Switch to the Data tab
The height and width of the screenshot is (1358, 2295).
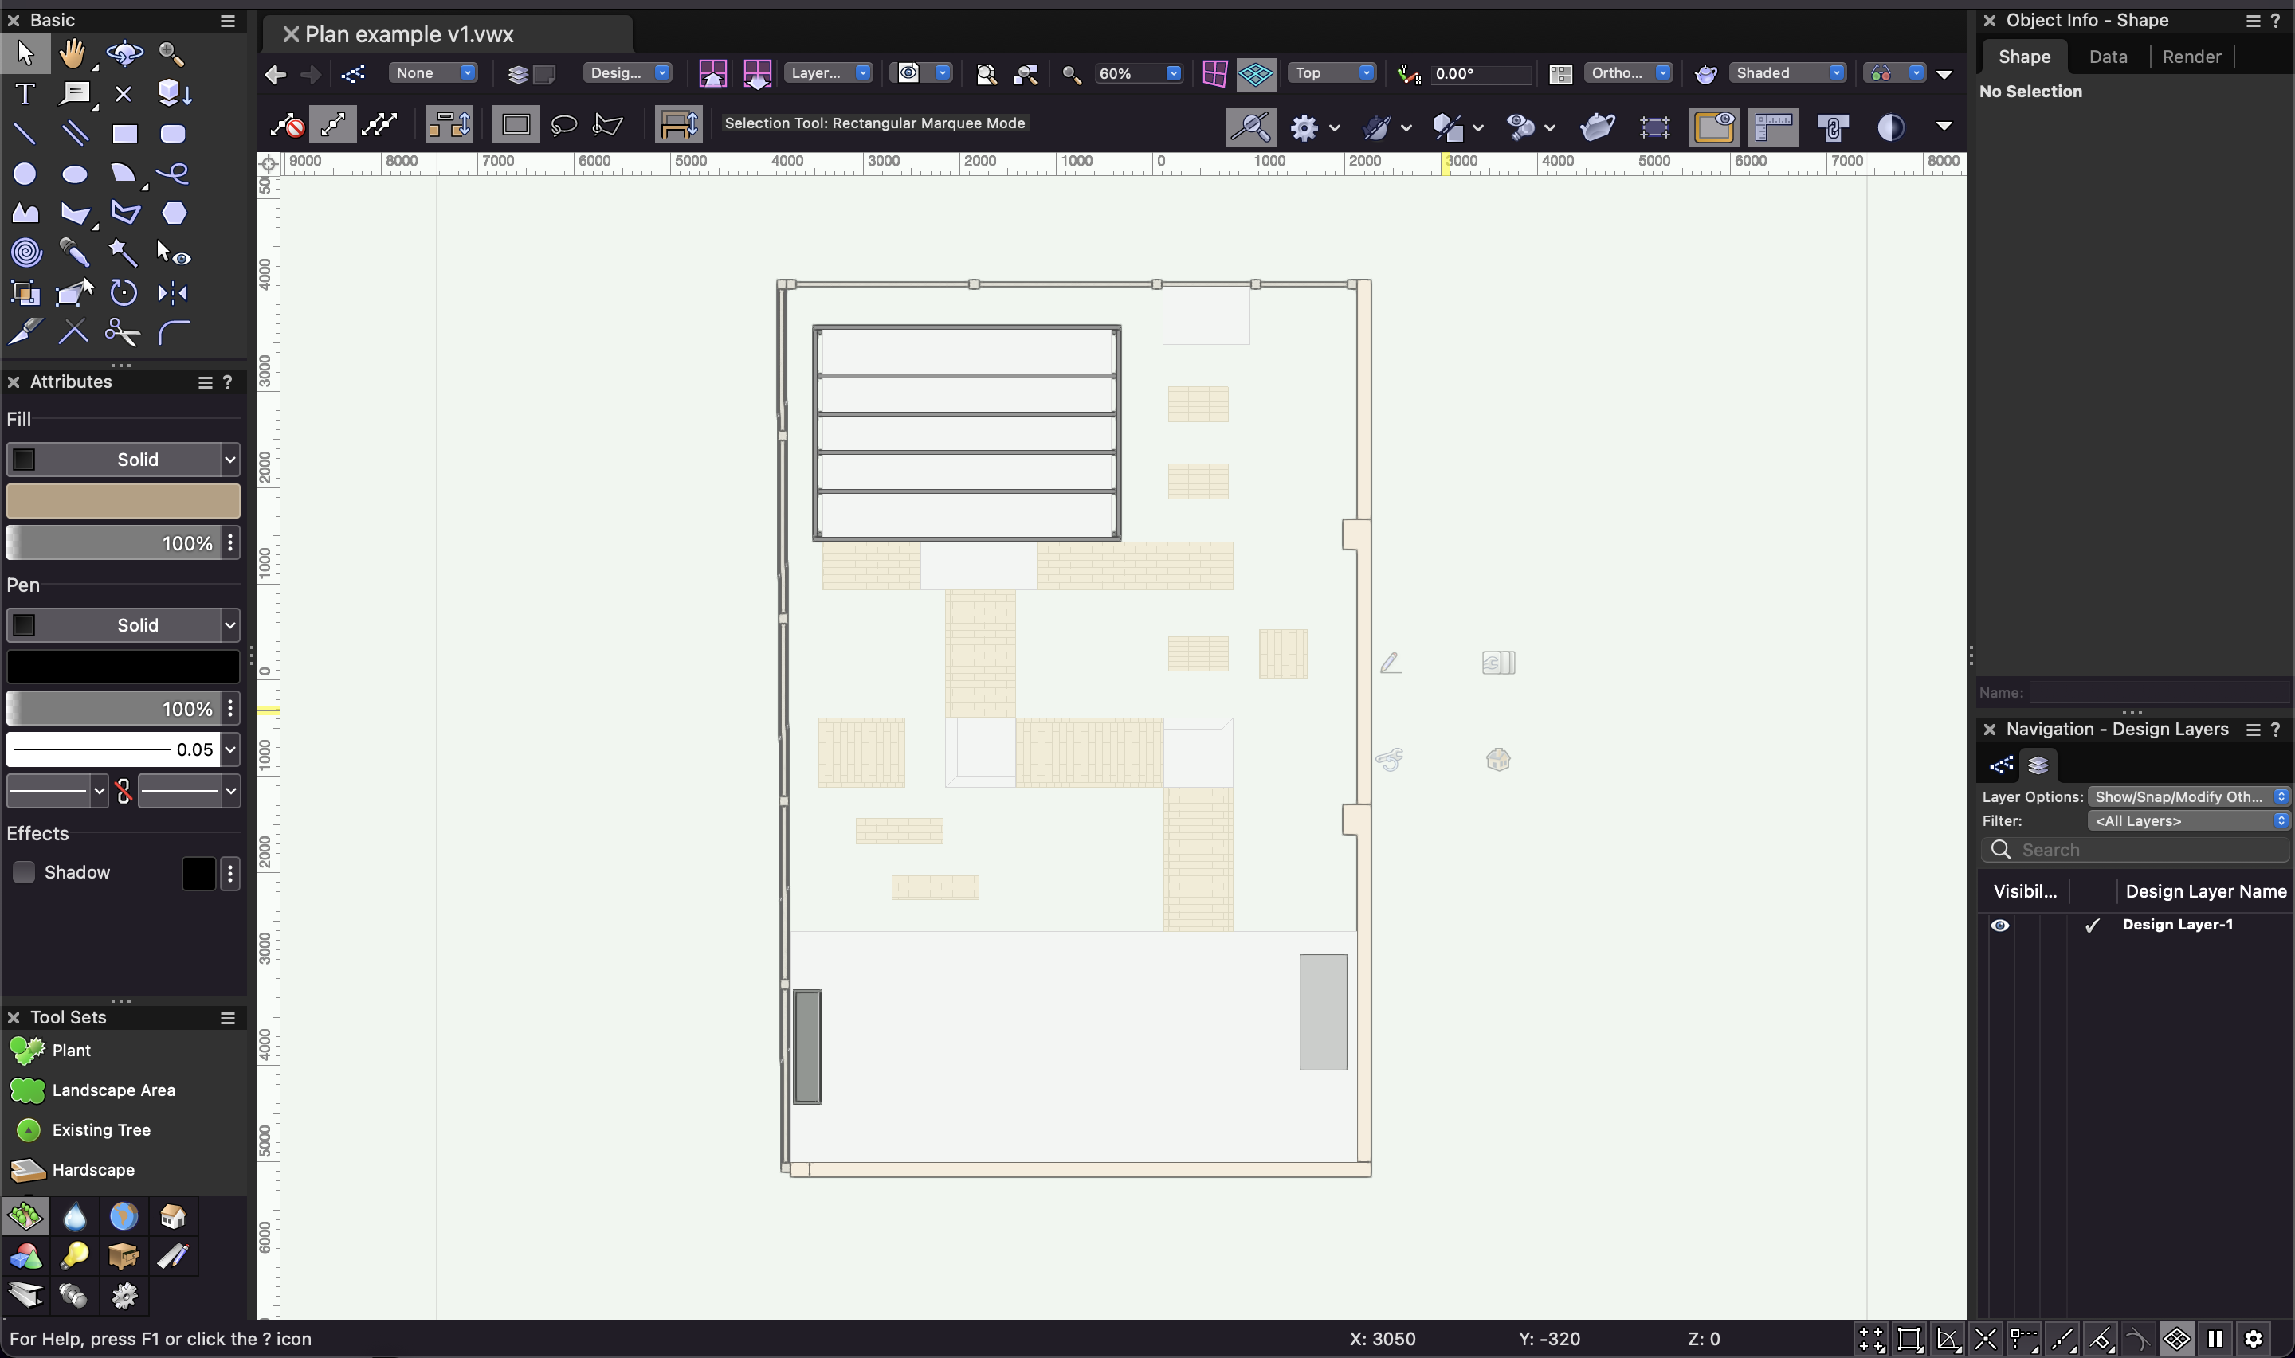click(2107, 56)
